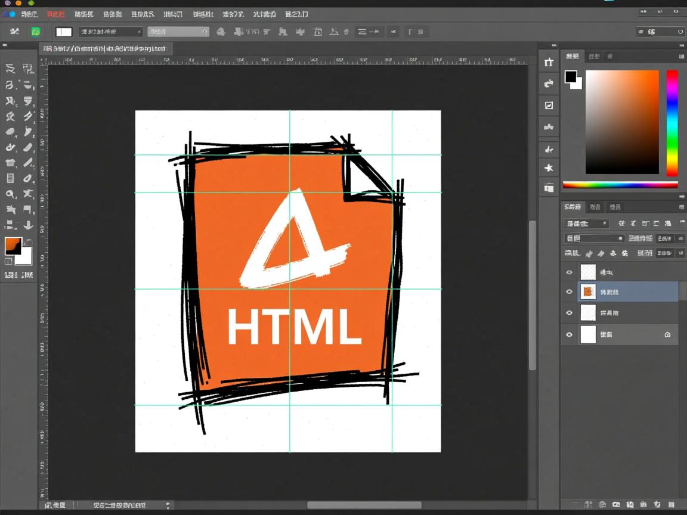
Task: Select the open document tab above the ruler
Action: click(105, 49)
